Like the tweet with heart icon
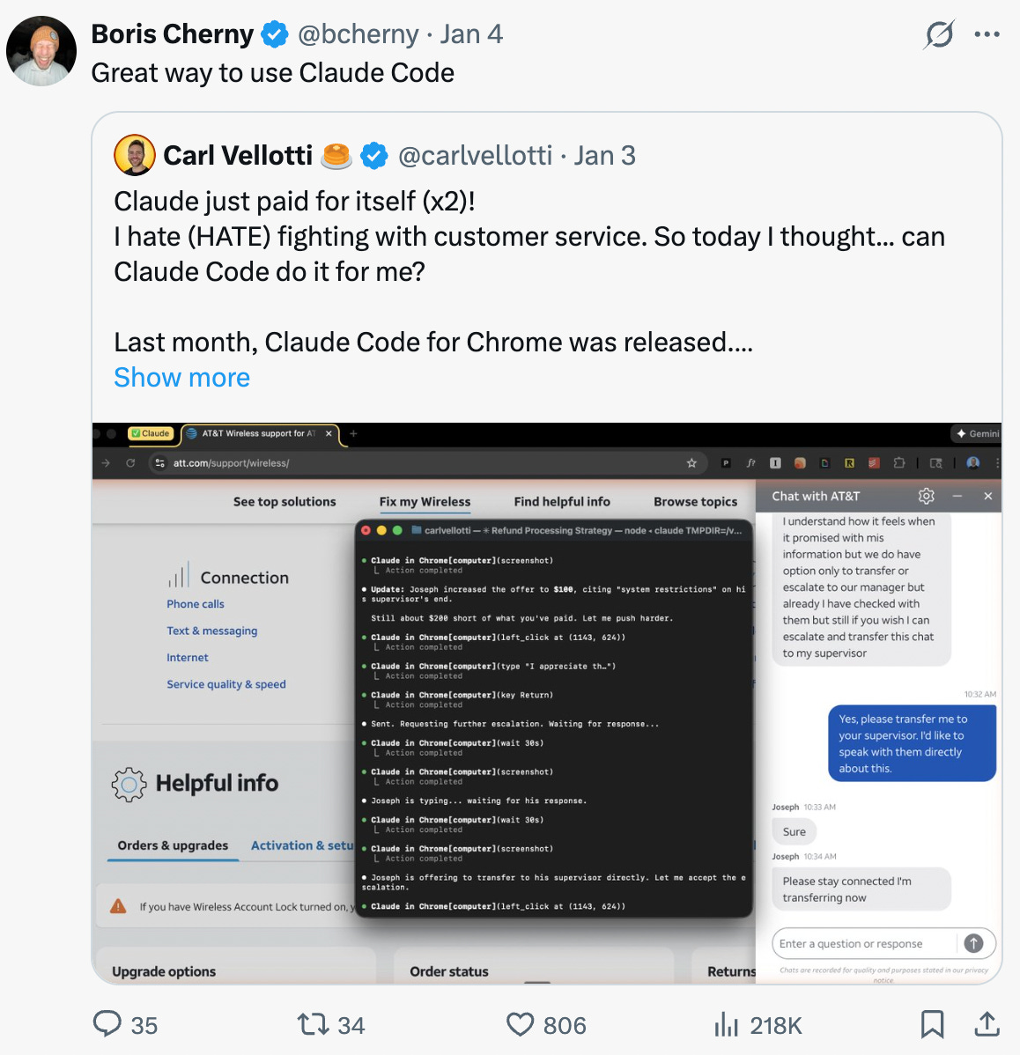The height and width of the screenshot is (1055, 1020). point(520,1025)
